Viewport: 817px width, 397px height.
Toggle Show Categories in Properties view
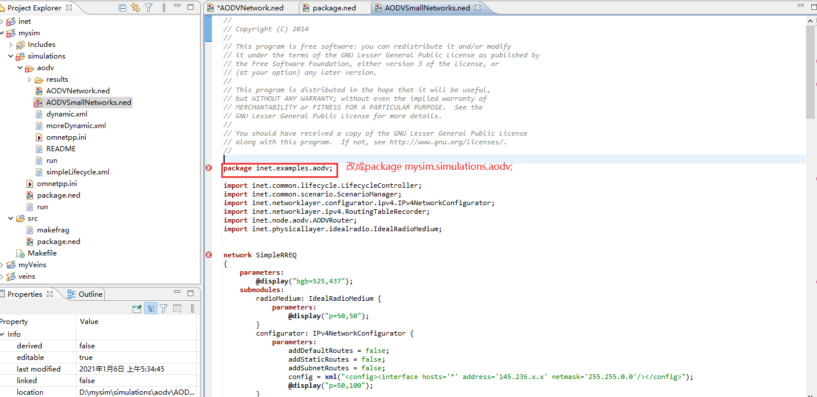[x=151, y=309]
